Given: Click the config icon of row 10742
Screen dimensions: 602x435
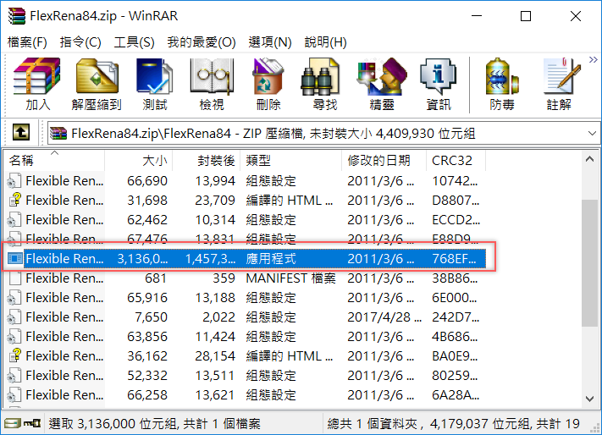Looking at the screenshot, I should 14,180.
